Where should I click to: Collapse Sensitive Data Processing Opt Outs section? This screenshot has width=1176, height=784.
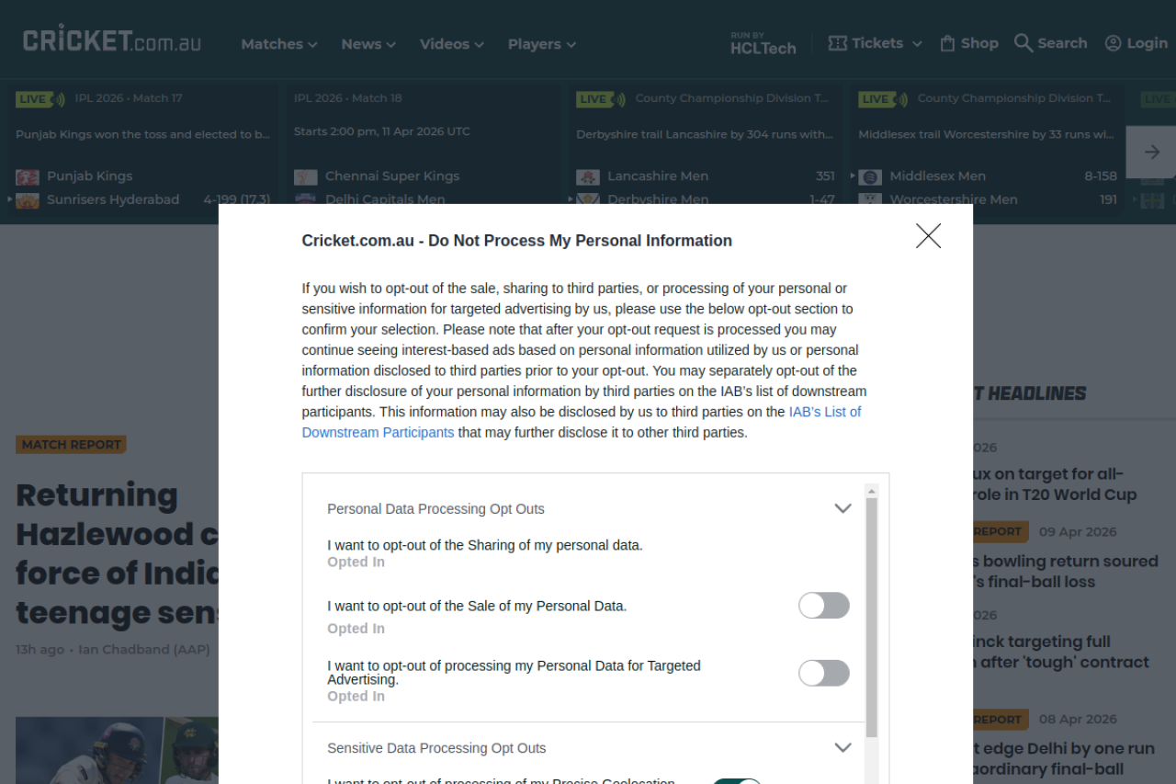(842, 747)
